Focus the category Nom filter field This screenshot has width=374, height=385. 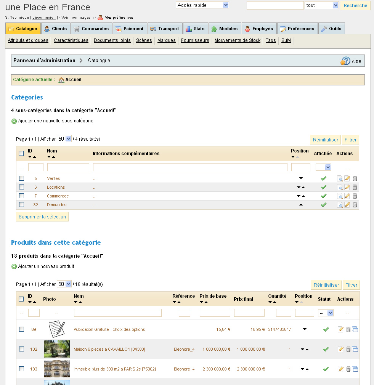click(x=68, y=167)
